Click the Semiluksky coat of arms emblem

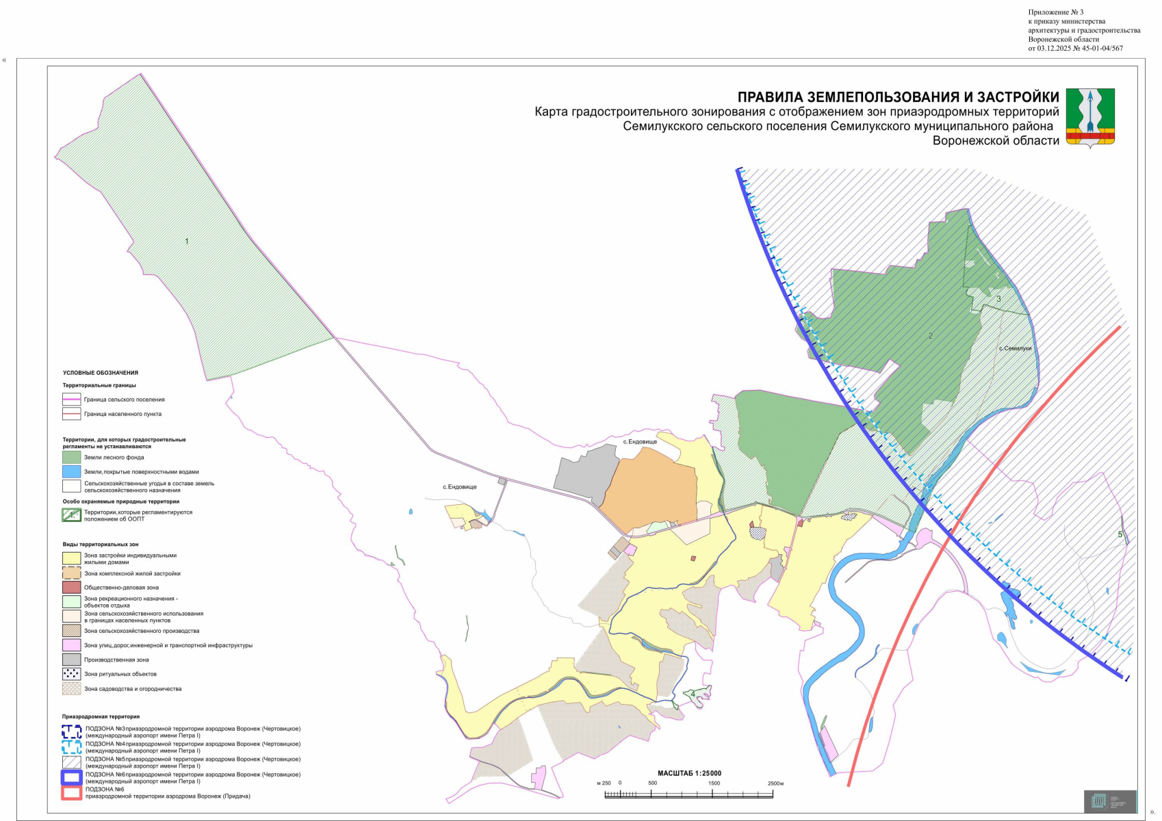1090,117
